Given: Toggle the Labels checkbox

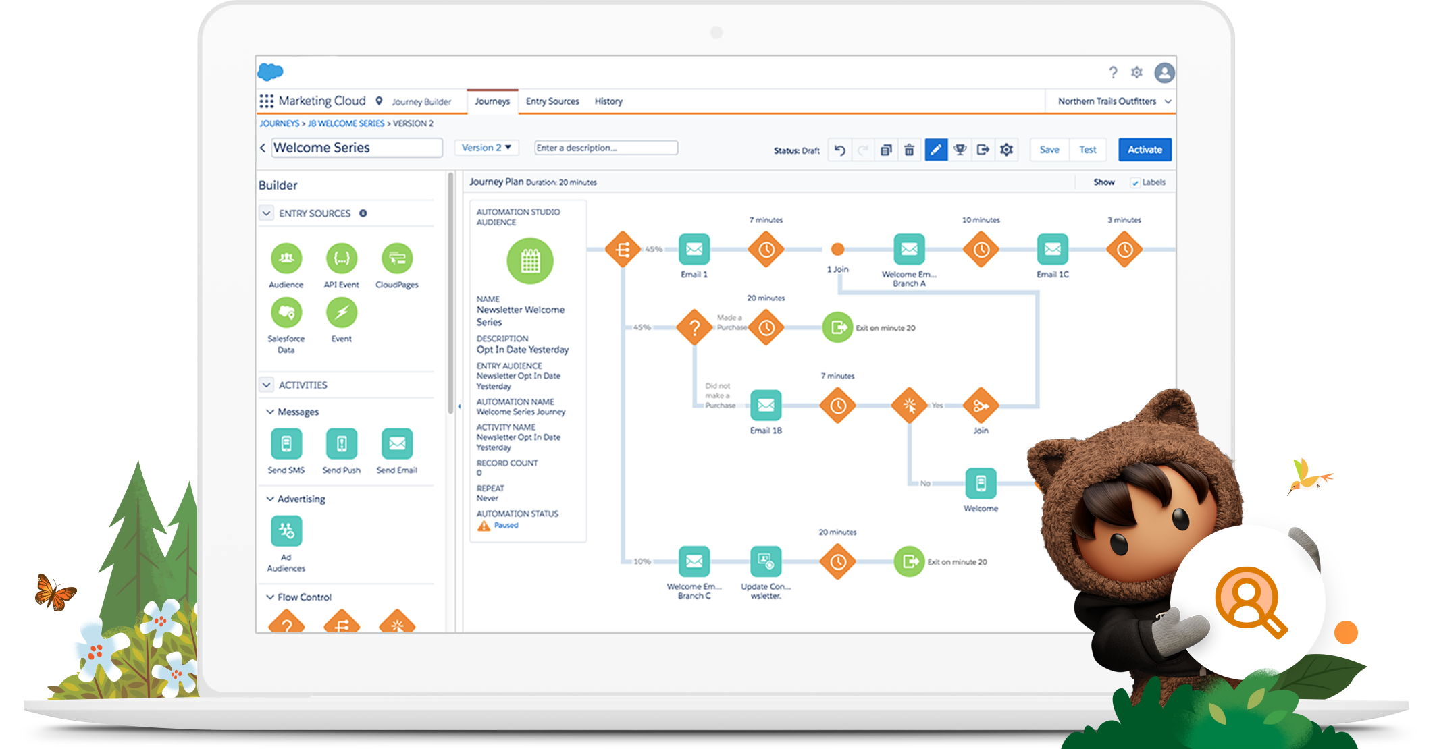Looking at the screenshot, I should click(1135, 183).
